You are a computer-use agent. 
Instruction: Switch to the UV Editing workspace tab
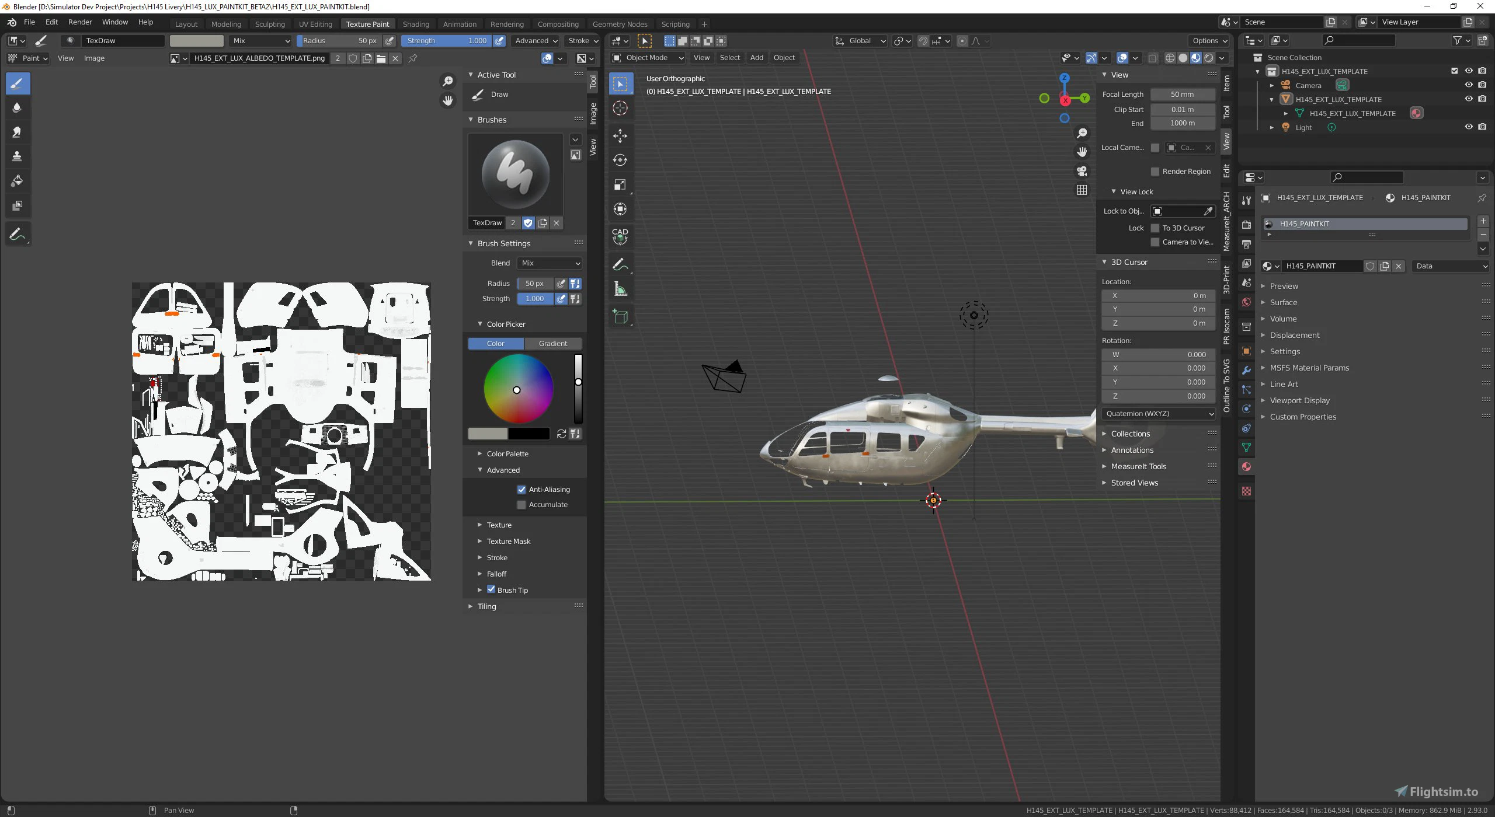point(315,24)
